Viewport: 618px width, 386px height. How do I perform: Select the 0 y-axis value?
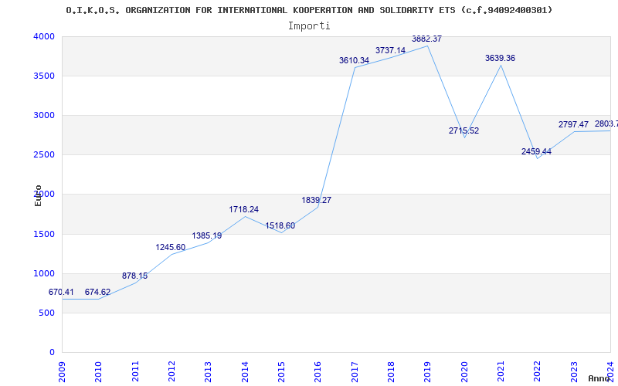[x=52, y=353]
